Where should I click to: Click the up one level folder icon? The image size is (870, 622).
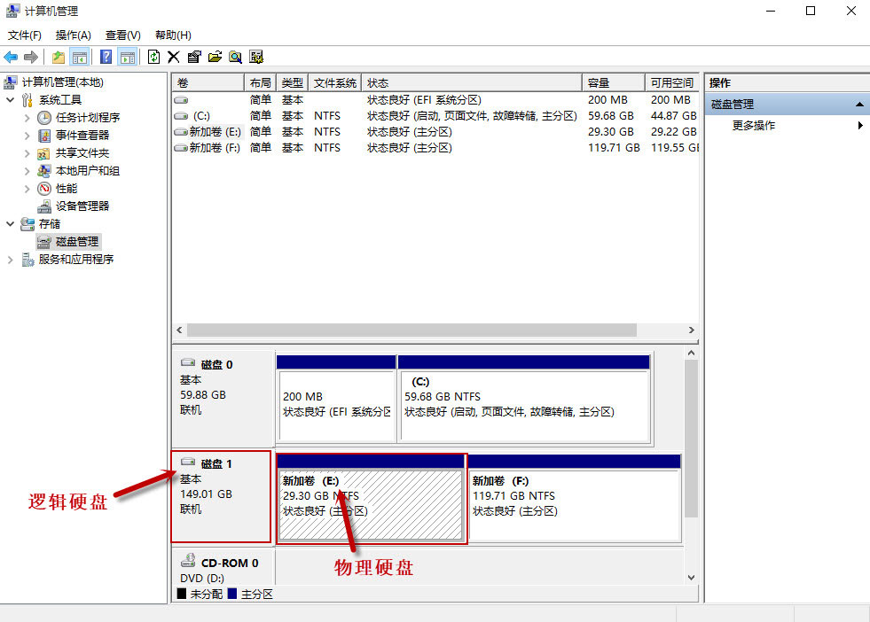[59, 57]
